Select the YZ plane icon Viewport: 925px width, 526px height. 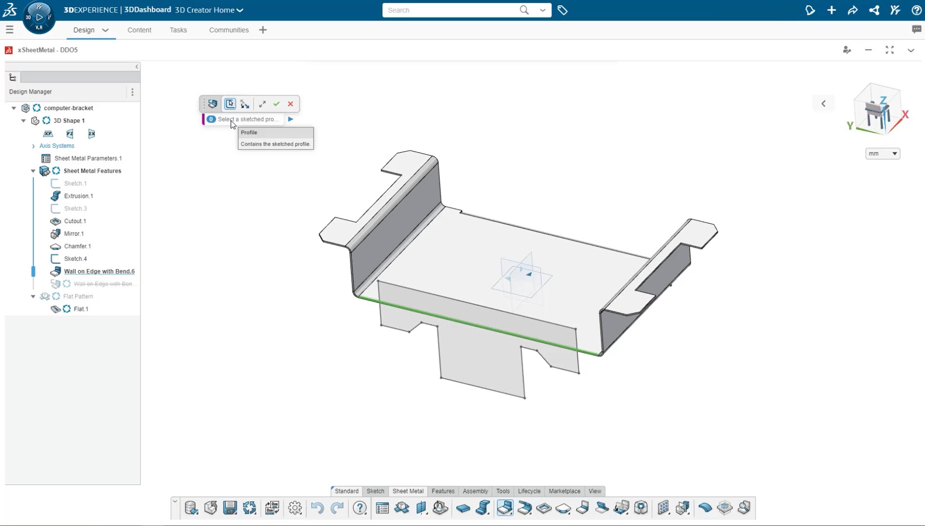pos(70,134)
